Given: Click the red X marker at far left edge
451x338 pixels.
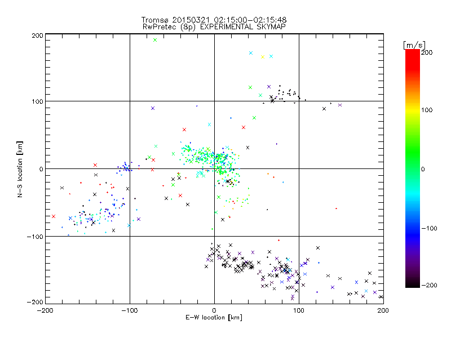Looking at the screenshot, I should [x=54, y=216].
